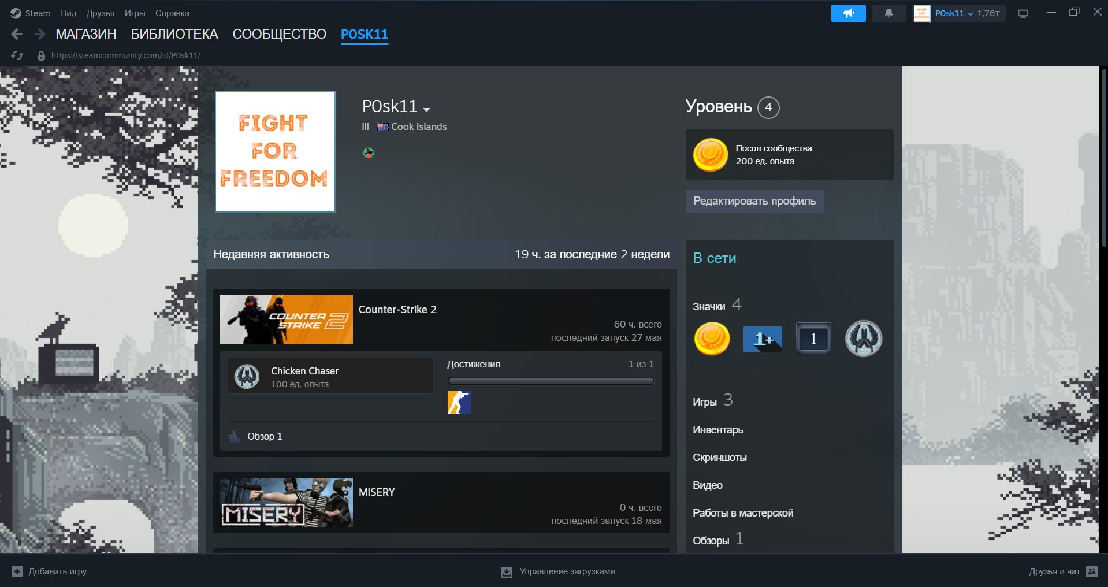Click the Редактировать профиль button
This screenshot has width=1108, height=587.
754,201
